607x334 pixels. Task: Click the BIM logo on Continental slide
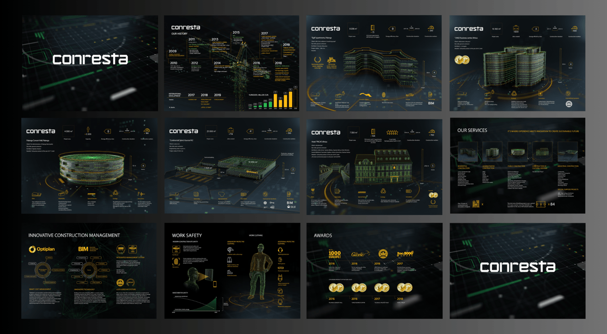[290, 202]
